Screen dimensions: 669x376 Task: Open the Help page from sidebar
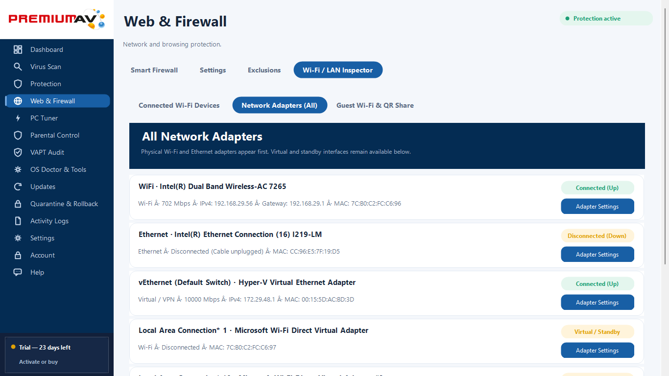pyautogui.click(x=57, y=272)
